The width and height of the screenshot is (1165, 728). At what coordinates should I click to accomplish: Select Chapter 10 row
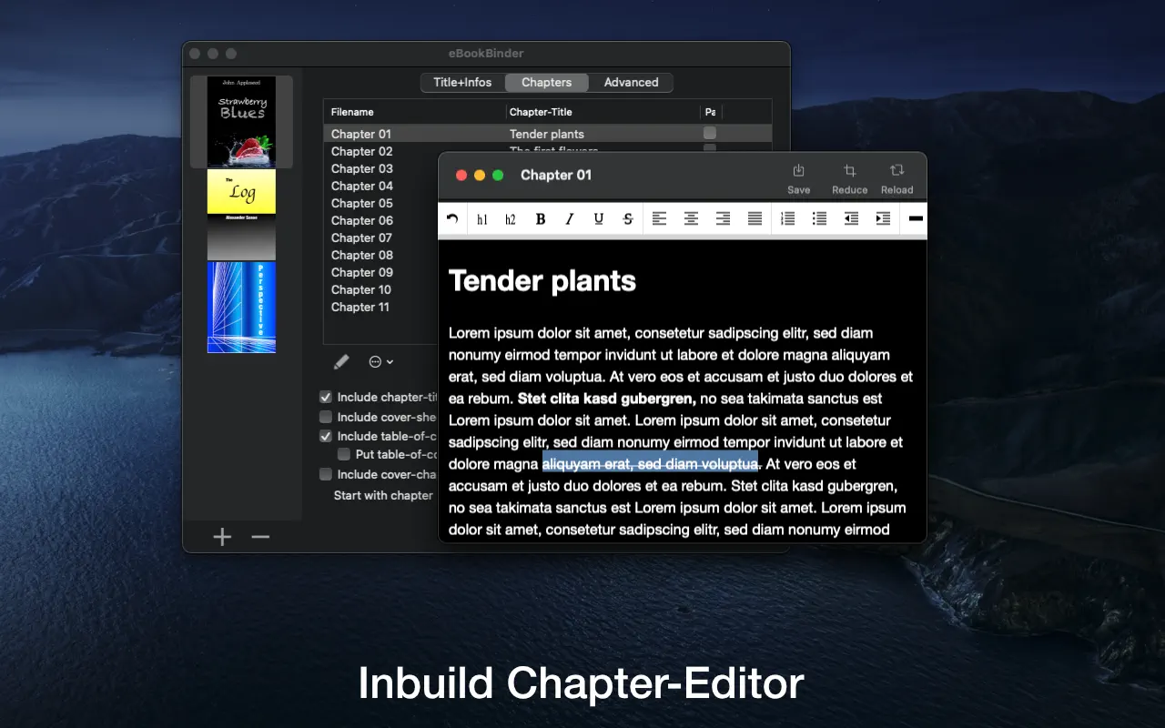(380, 289)
